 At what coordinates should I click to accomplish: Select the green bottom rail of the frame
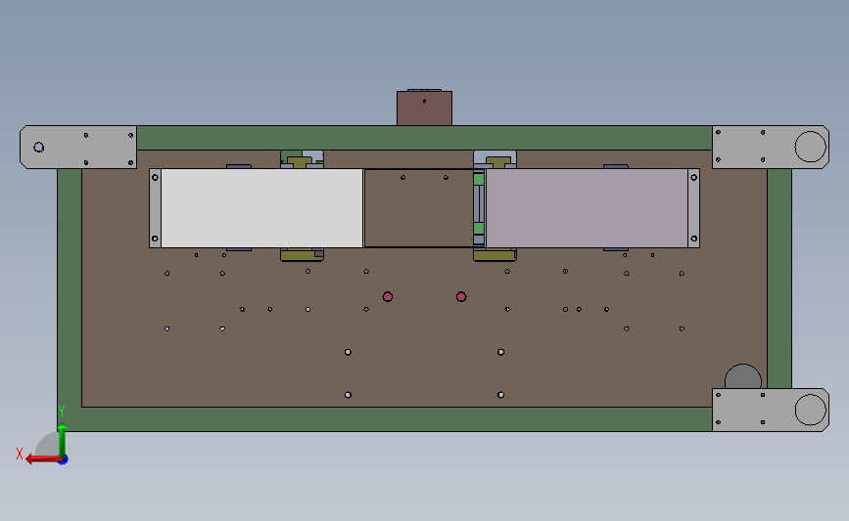click(385, 419)
